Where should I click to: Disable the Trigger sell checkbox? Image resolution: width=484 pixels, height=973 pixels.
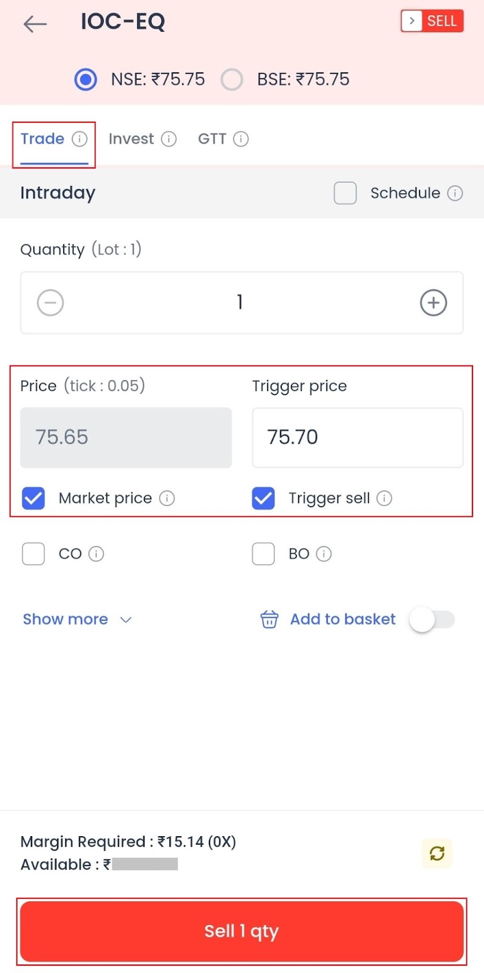tap(263, 498)
